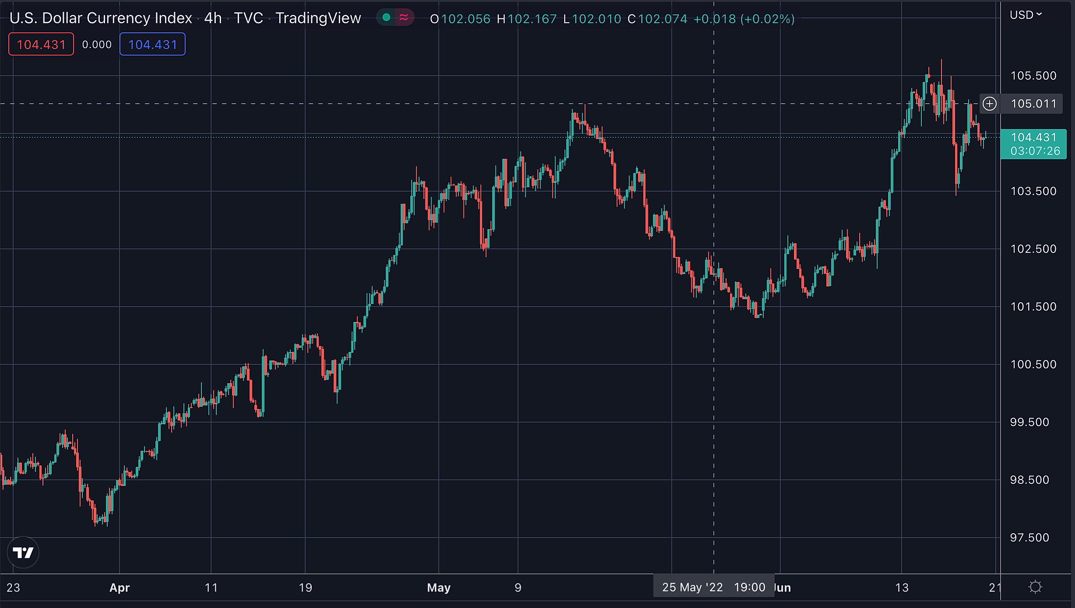Viewport: 1075px width, 608px height.
Task: Click the 105.011 crosshair price label
Action: pos(1033,104)
